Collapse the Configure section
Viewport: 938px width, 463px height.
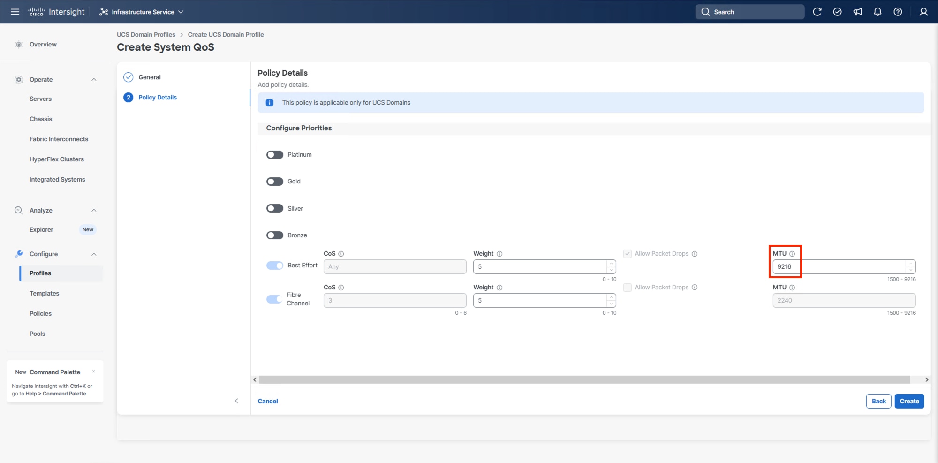pyautogui.click(x=94, y=254)
